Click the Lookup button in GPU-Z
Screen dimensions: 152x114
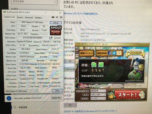(56, 23)
